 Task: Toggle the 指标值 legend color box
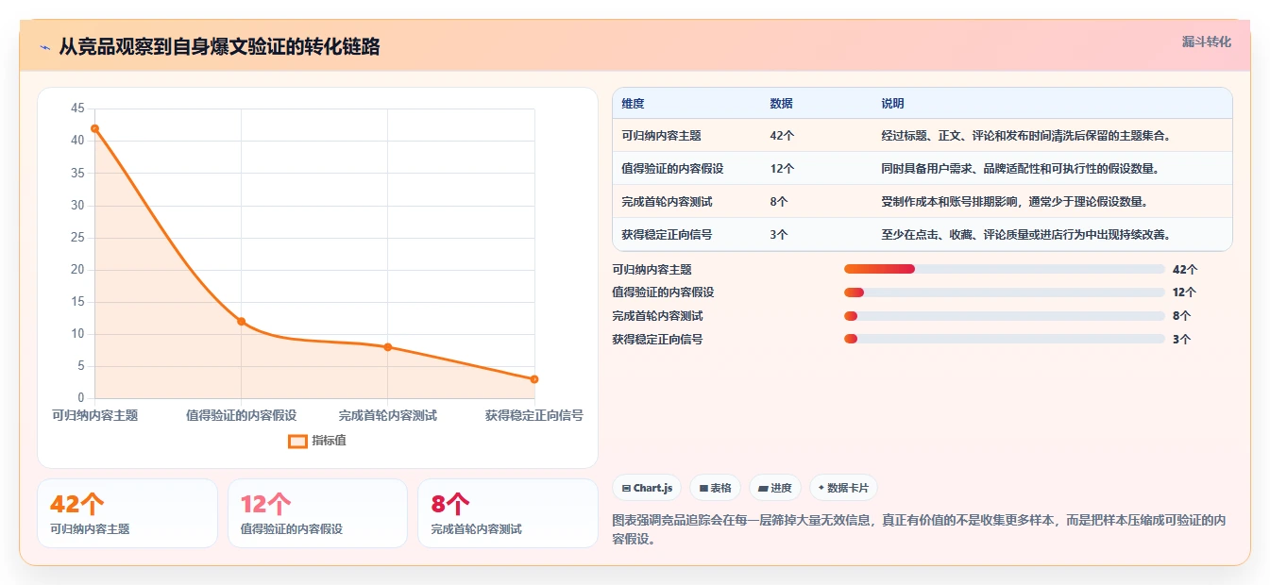point(297,441)
